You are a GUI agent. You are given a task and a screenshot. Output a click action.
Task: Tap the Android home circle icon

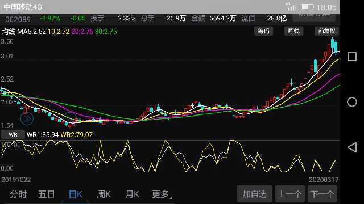[352, 102]
